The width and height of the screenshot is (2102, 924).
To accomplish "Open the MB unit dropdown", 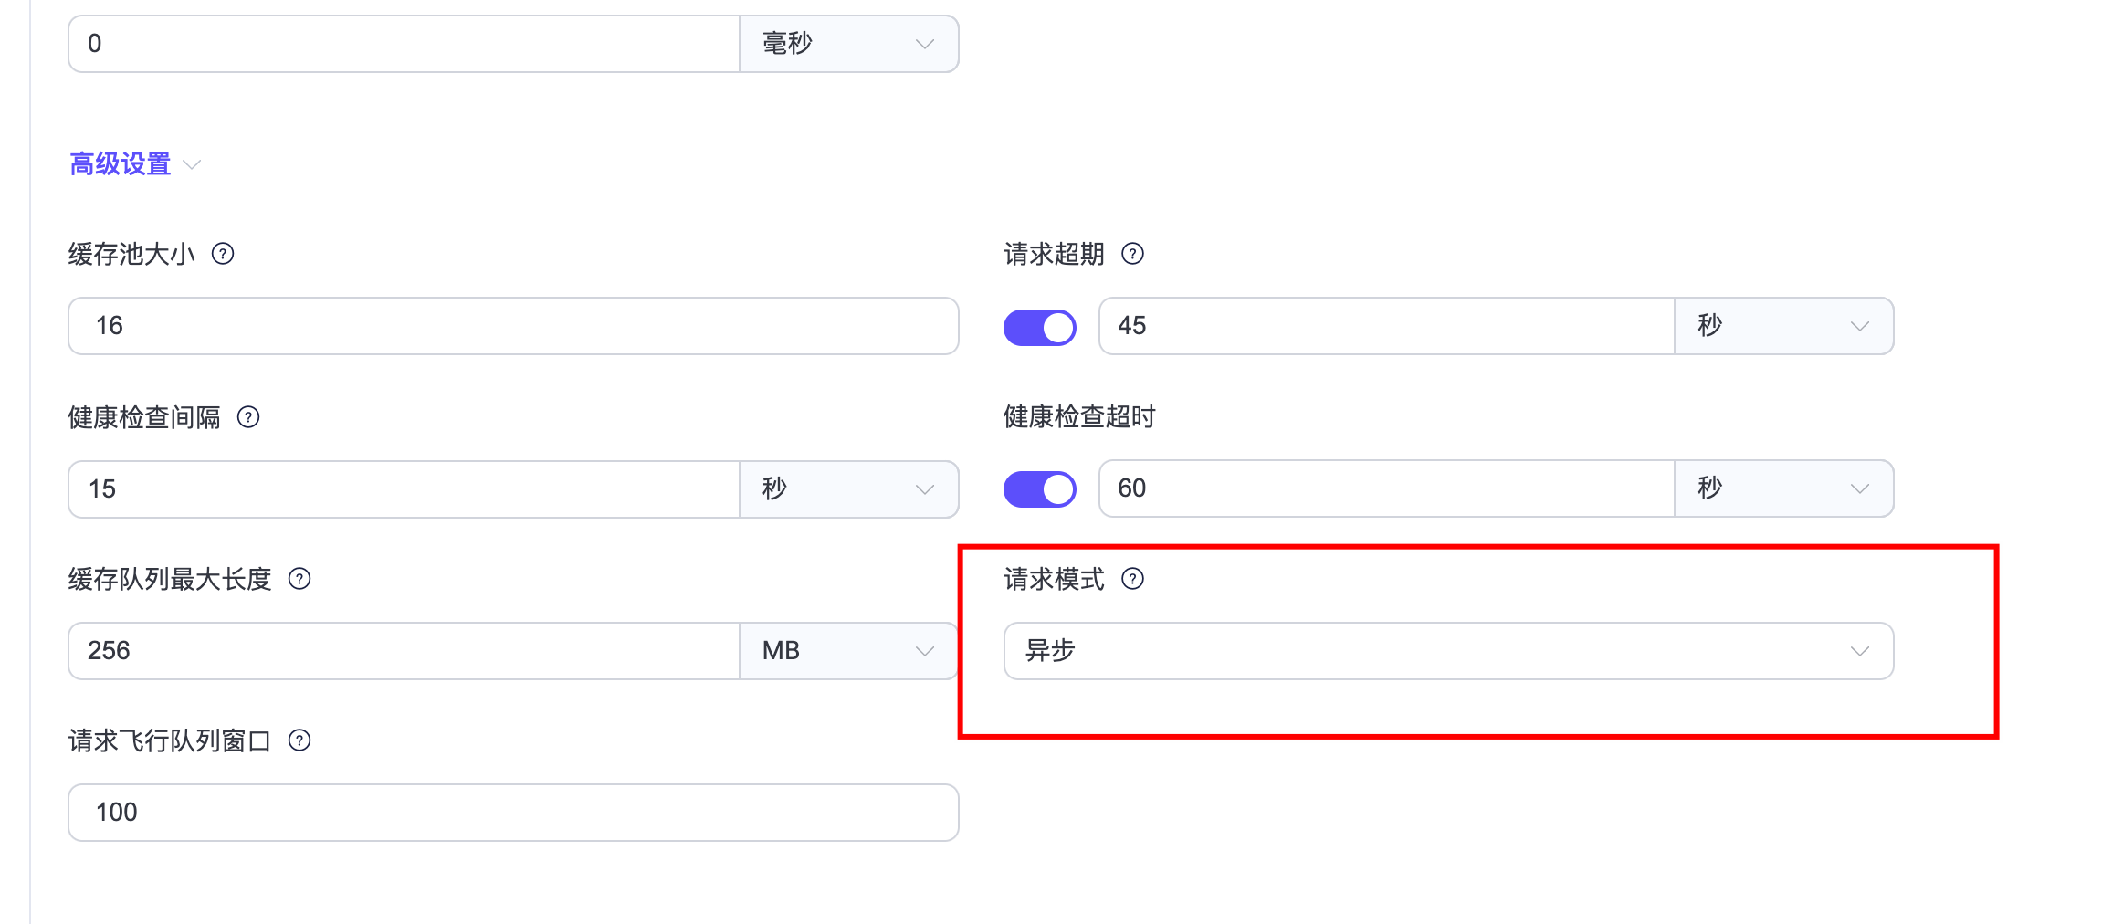I will point(847,651).
